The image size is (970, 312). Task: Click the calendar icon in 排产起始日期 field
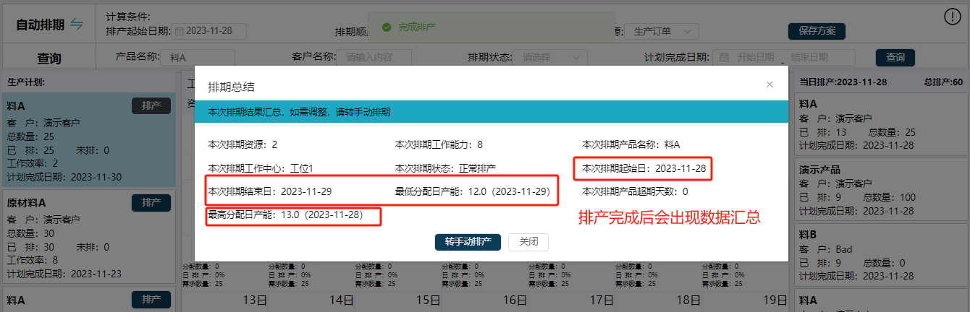pyautogui.click(x=180, y=31)
